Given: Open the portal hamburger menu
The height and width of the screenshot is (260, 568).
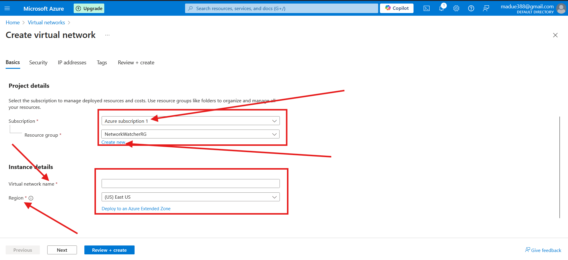Looking at the screenshot, I should pos(7,8).
